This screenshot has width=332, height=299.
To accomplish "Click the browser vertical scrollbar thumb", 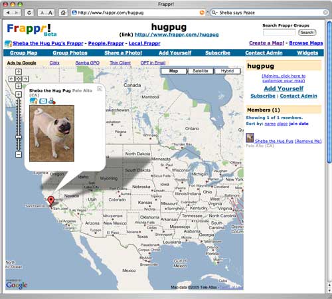I will coord(329,92).
